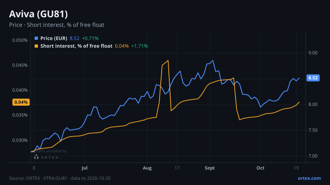Click the 8.00 right axis label
This screenshot has width=330, height=185.
point(313,104)
